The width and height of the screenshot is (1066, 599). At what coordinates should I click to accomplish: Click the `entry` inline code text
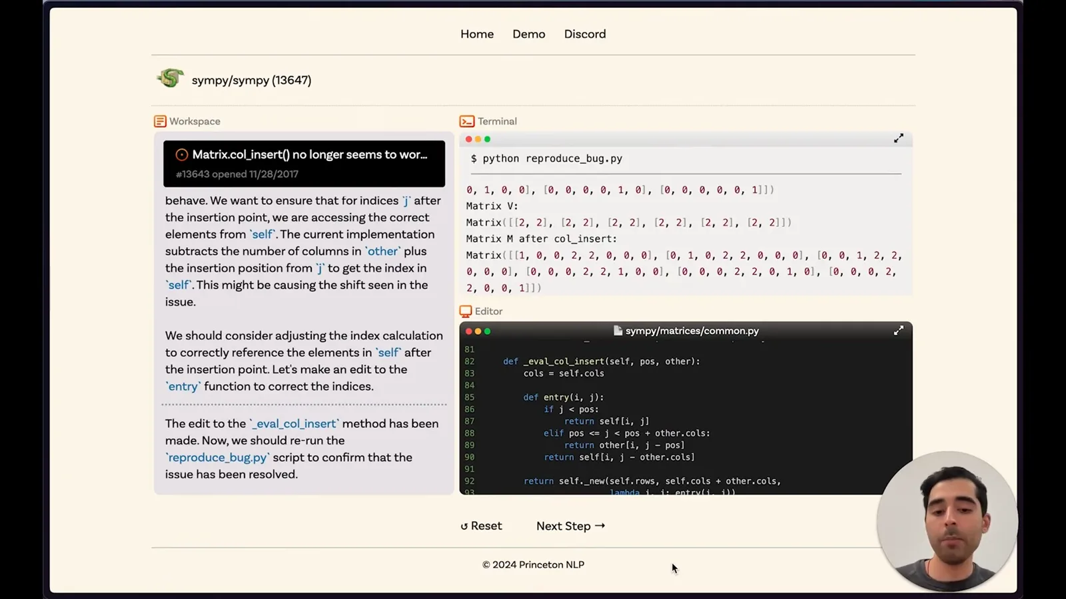click(183, 386)
